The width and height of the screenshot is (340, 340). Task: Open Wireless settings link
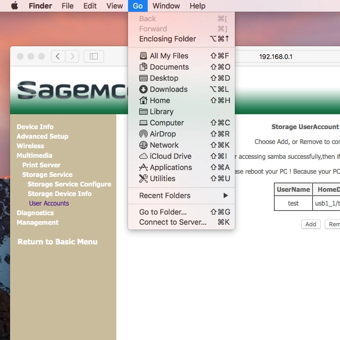point(30,146)
